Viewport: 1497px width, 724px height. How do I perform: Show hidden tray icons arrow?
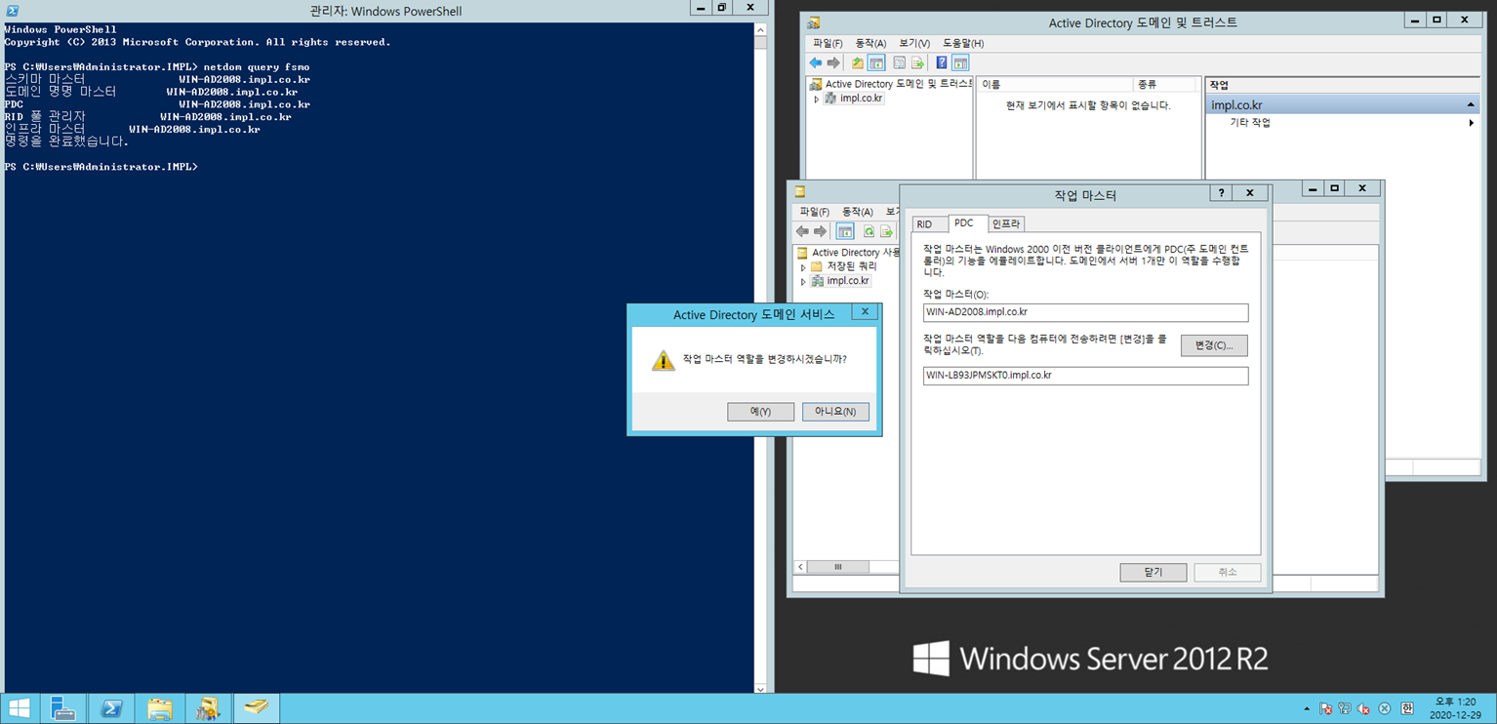click(x=1307, y=709)
